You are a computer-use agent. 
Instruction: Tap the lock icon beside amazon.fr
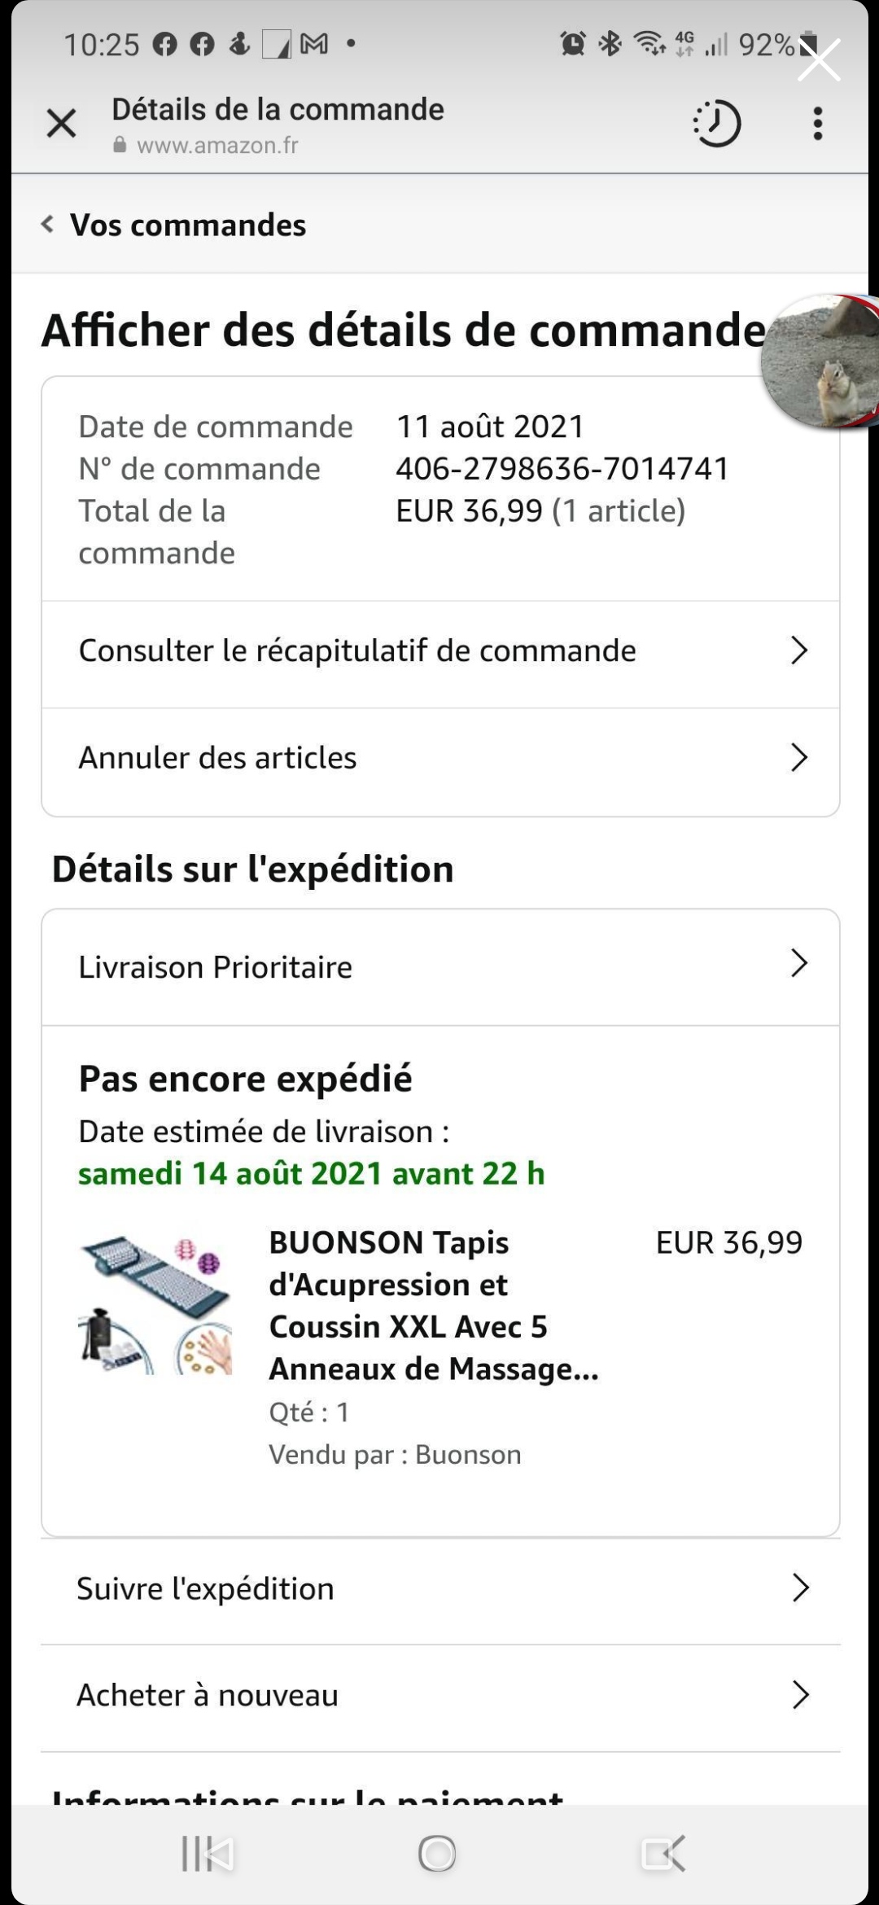(120, 146)
